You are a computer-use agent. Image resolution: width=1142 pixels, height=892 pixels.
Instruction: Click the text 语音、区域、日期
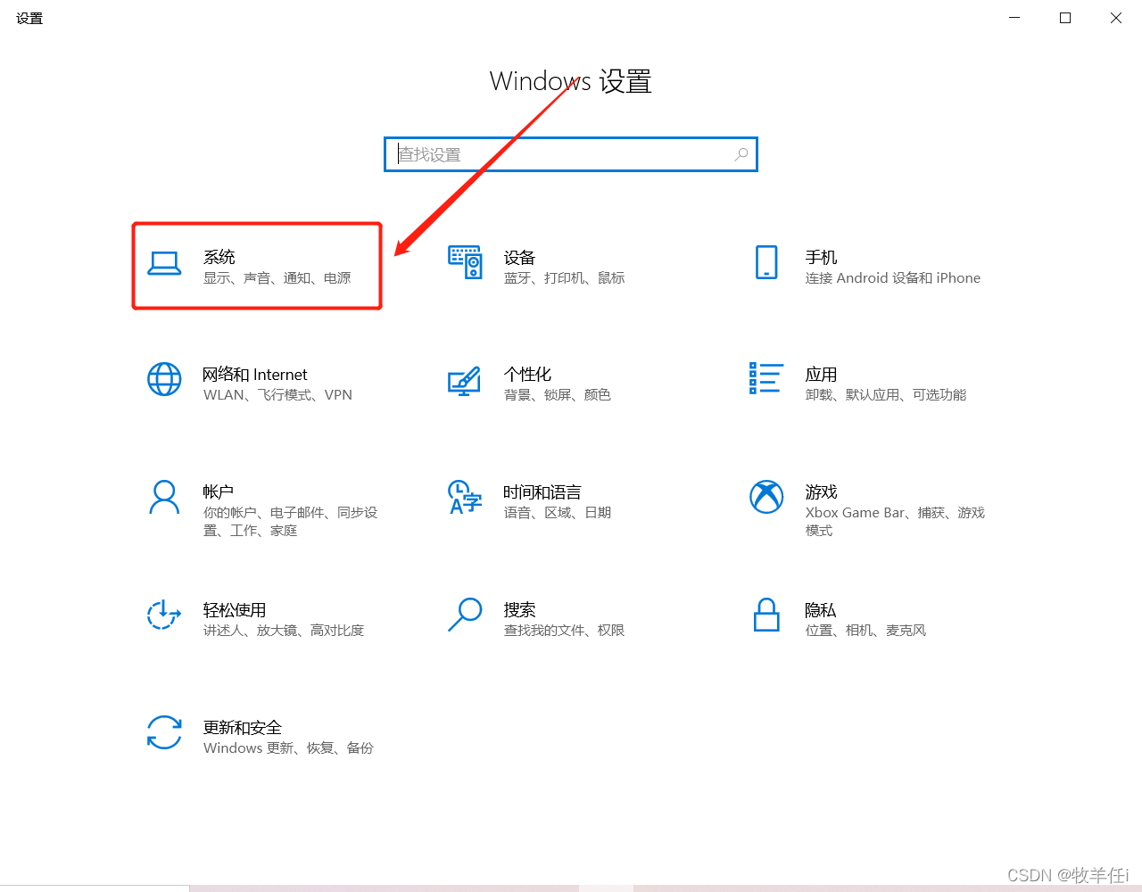pyautogui.click(x=558, y=513)
